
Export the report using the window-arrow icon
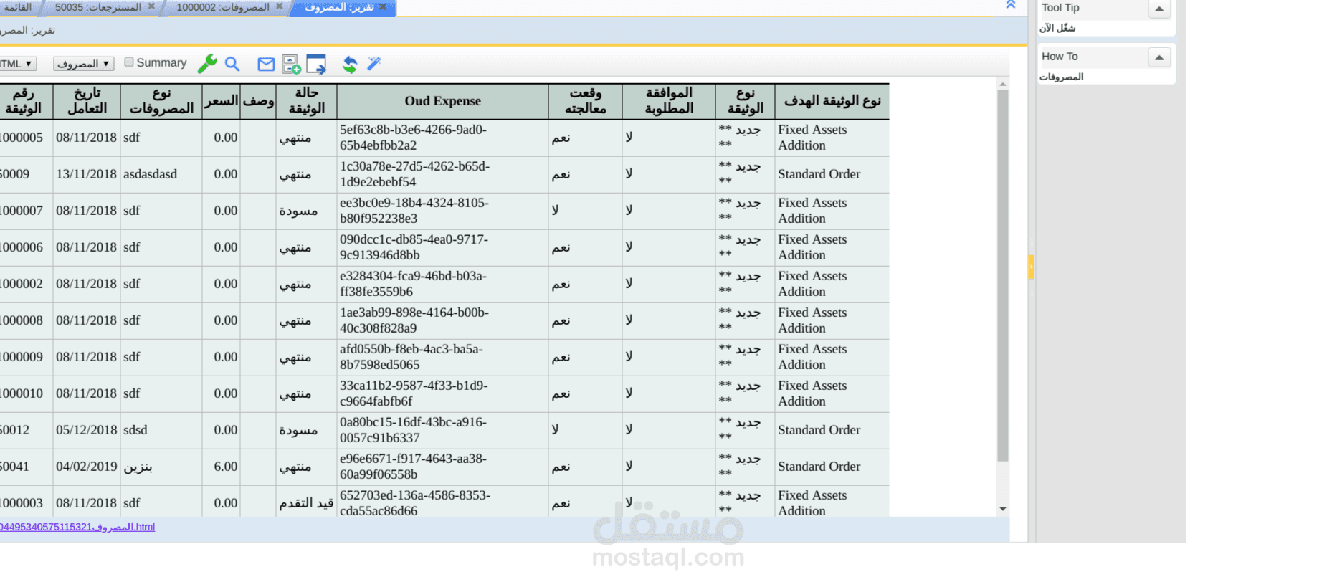tap(316, 65)
